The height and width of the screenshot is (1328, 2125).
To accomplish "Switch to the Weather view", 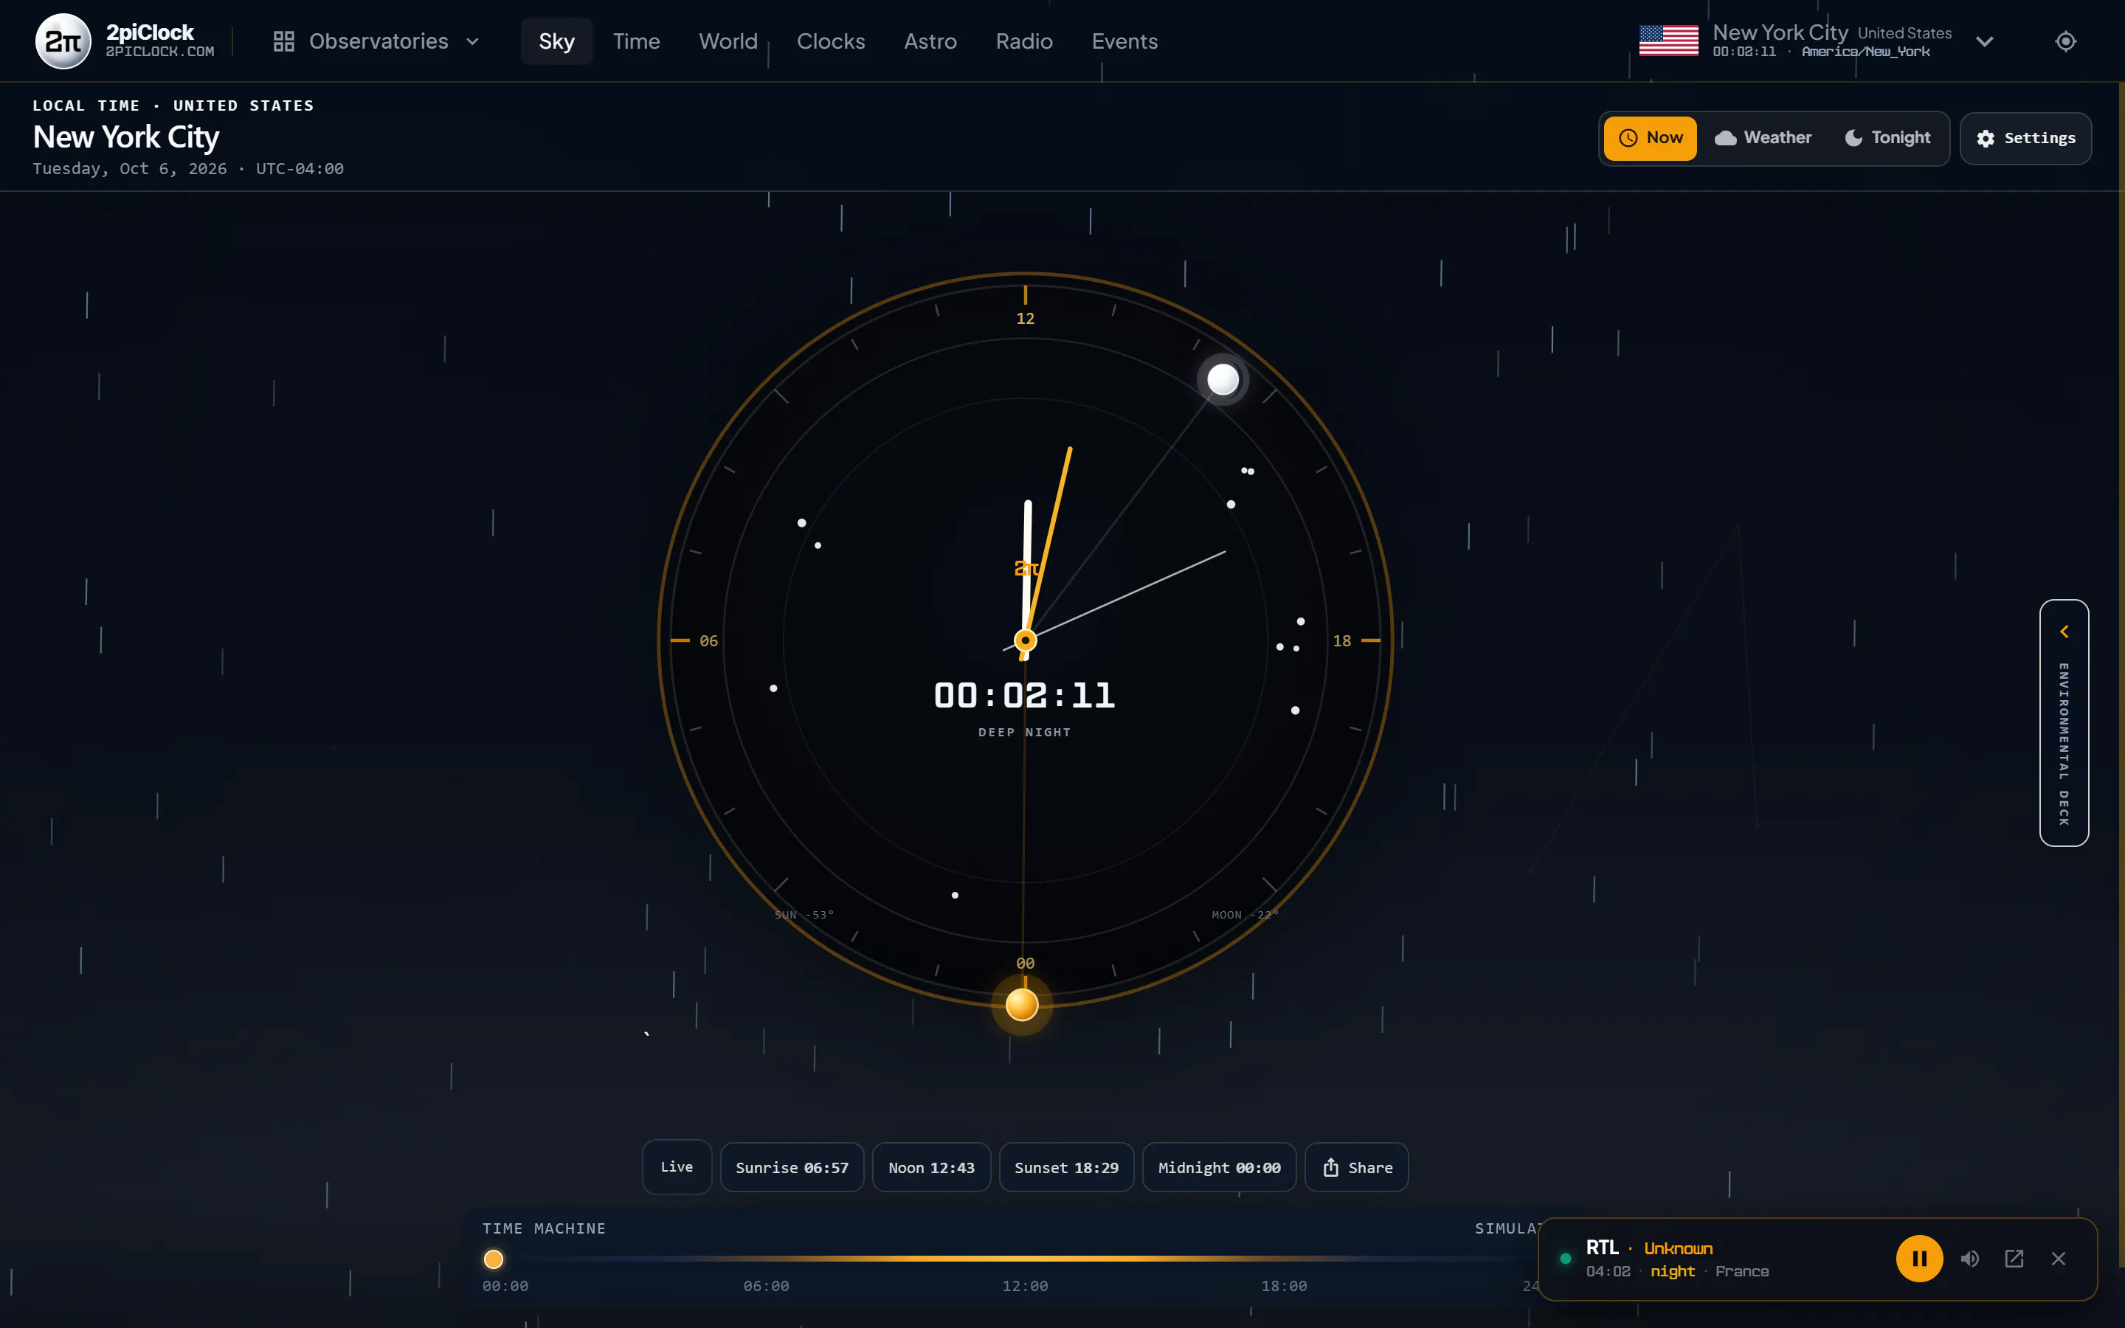I will coord(1763,138).
